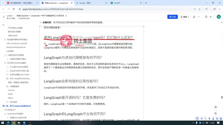The image size is (223, 125).
Task: Jump to SimpleJsonOutputParser outline item
Action: pos(16,47)
